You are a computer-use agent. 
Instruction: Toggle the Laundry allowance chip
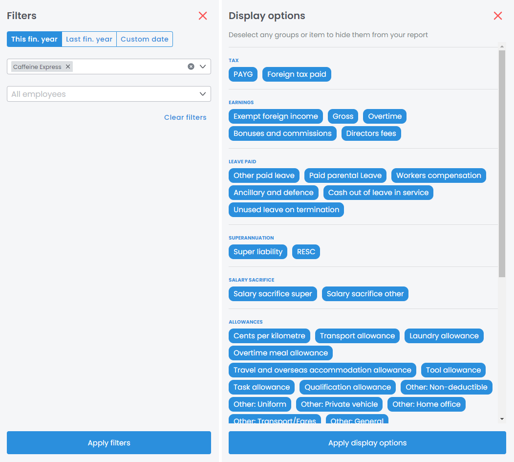click(x=444, y=336)
